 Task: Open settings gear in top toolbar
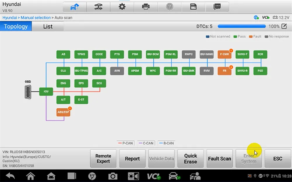[122, 7]
